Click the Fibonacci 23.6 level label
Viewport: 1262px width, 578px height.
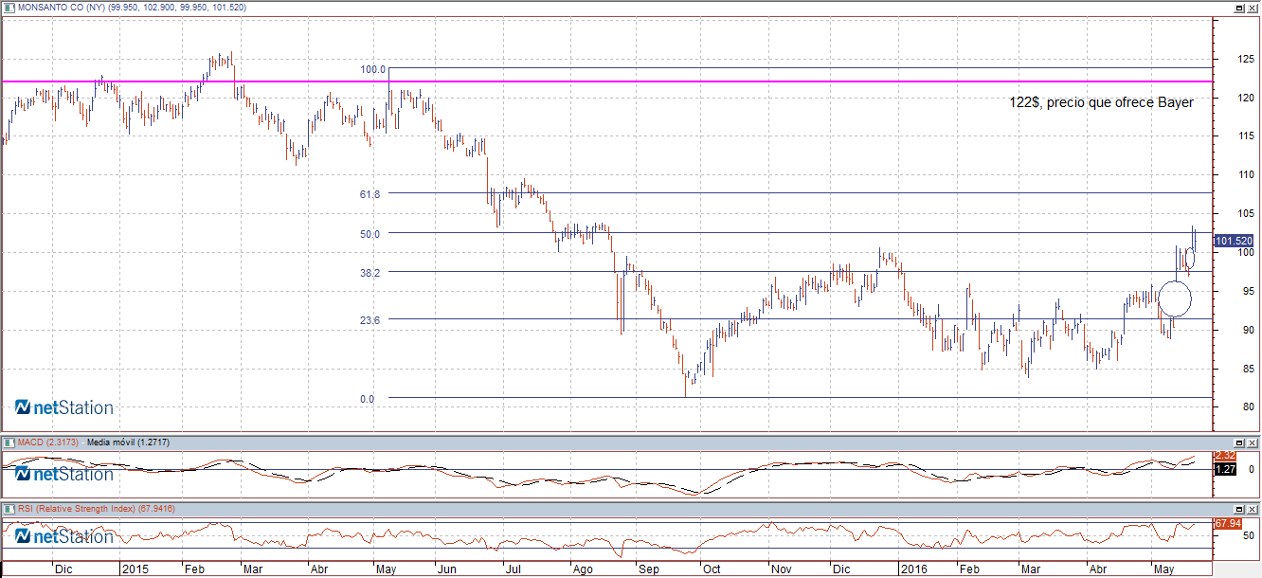pos(370,320)
